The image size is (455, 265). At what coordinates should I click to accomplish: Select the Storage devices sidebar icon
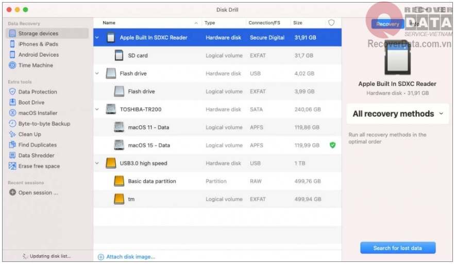[12, 33]
